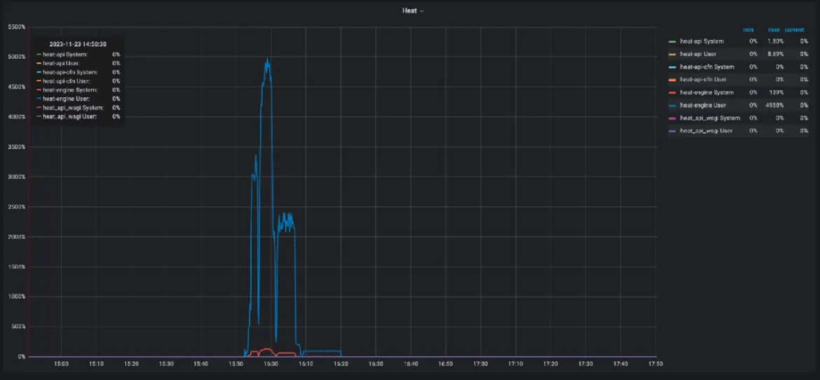Viewport: 820px width, 380px height.
Task: Sort legend by the current column
Action: [x=794, y=29]
